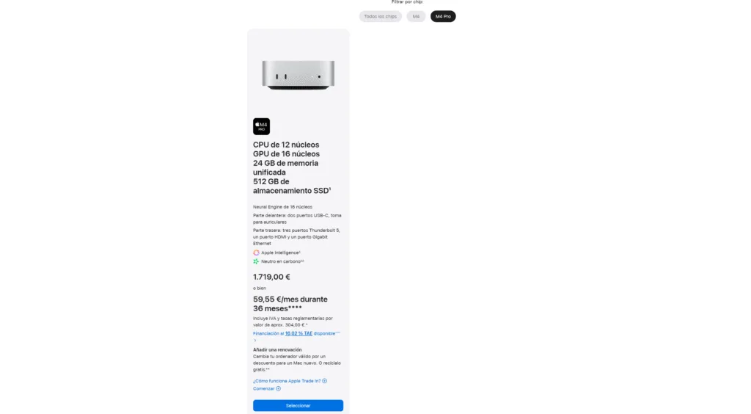Image resolution: width=751 pixels, height=414 pixels.
Task: Choose the M4 Pro chip filter
Action: pos(443,16)
